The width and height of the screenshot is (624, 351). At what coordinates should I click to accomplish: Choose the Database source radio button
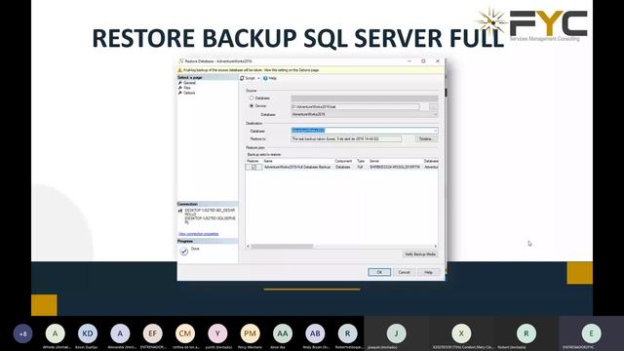252,97
